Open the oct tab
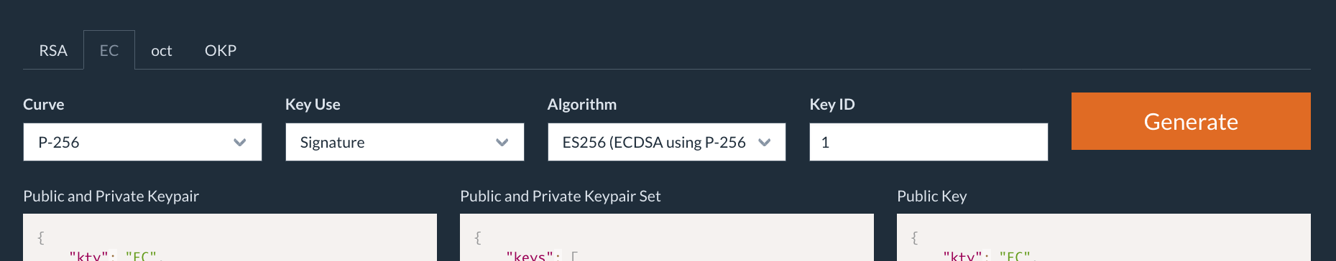This screenshot has width=1336, height=261. coord(162,50)
